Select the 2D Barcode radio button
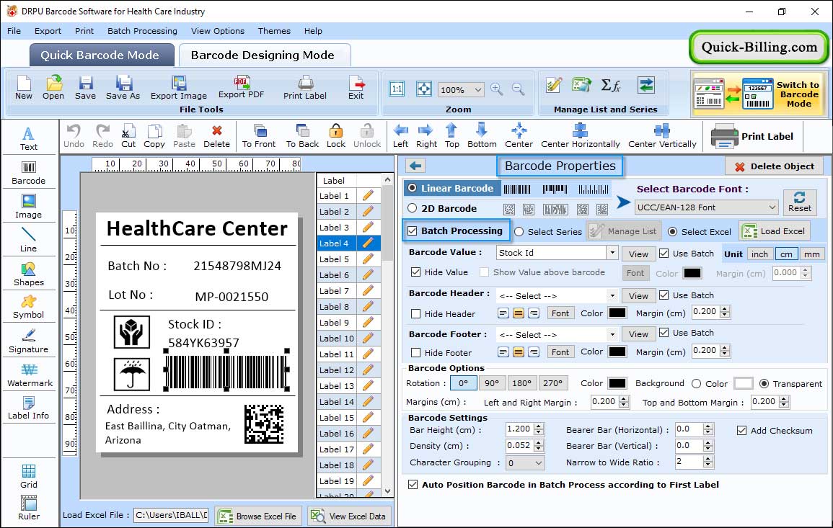Viewport: 833px width, 528px height. pyautogui.click(x=413, y=208)
